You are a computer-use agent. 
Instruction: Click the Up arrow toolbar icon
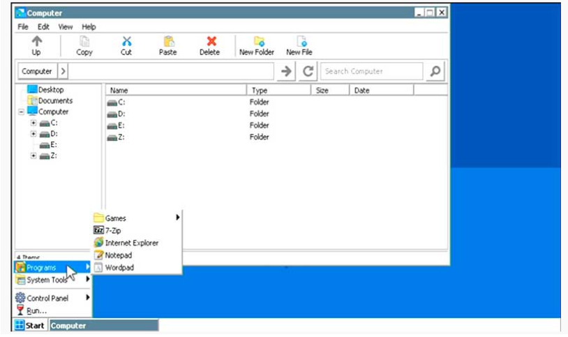36,42
